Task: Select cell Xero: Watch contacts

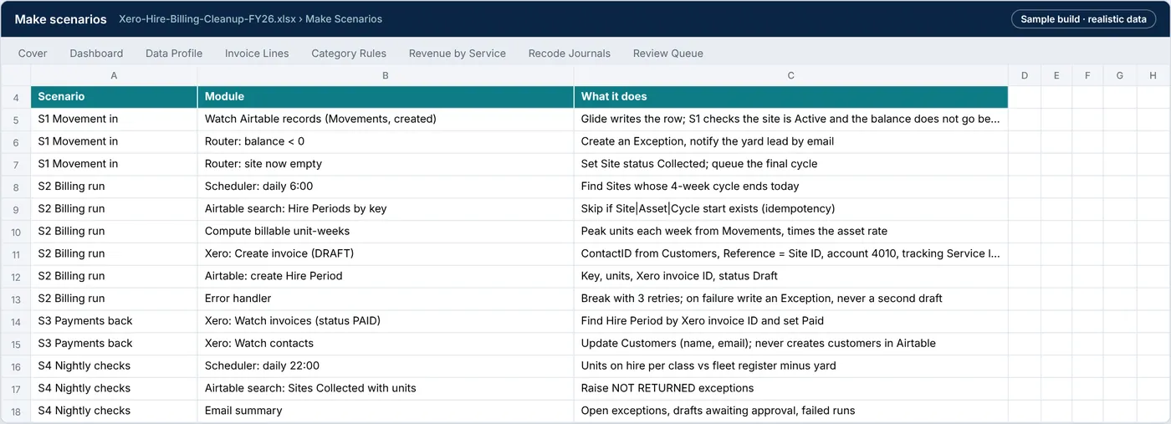Action: coord(386,343)
